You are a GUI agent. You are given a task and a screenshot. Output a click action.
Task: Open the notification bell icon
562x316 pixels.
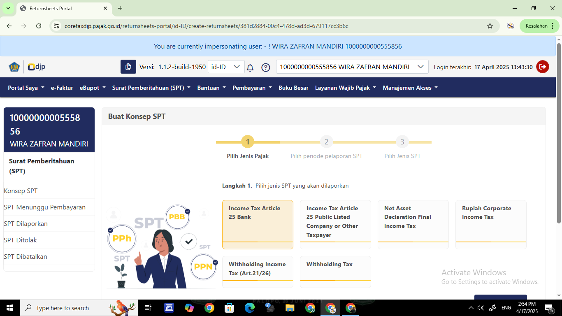pos(250,67)
